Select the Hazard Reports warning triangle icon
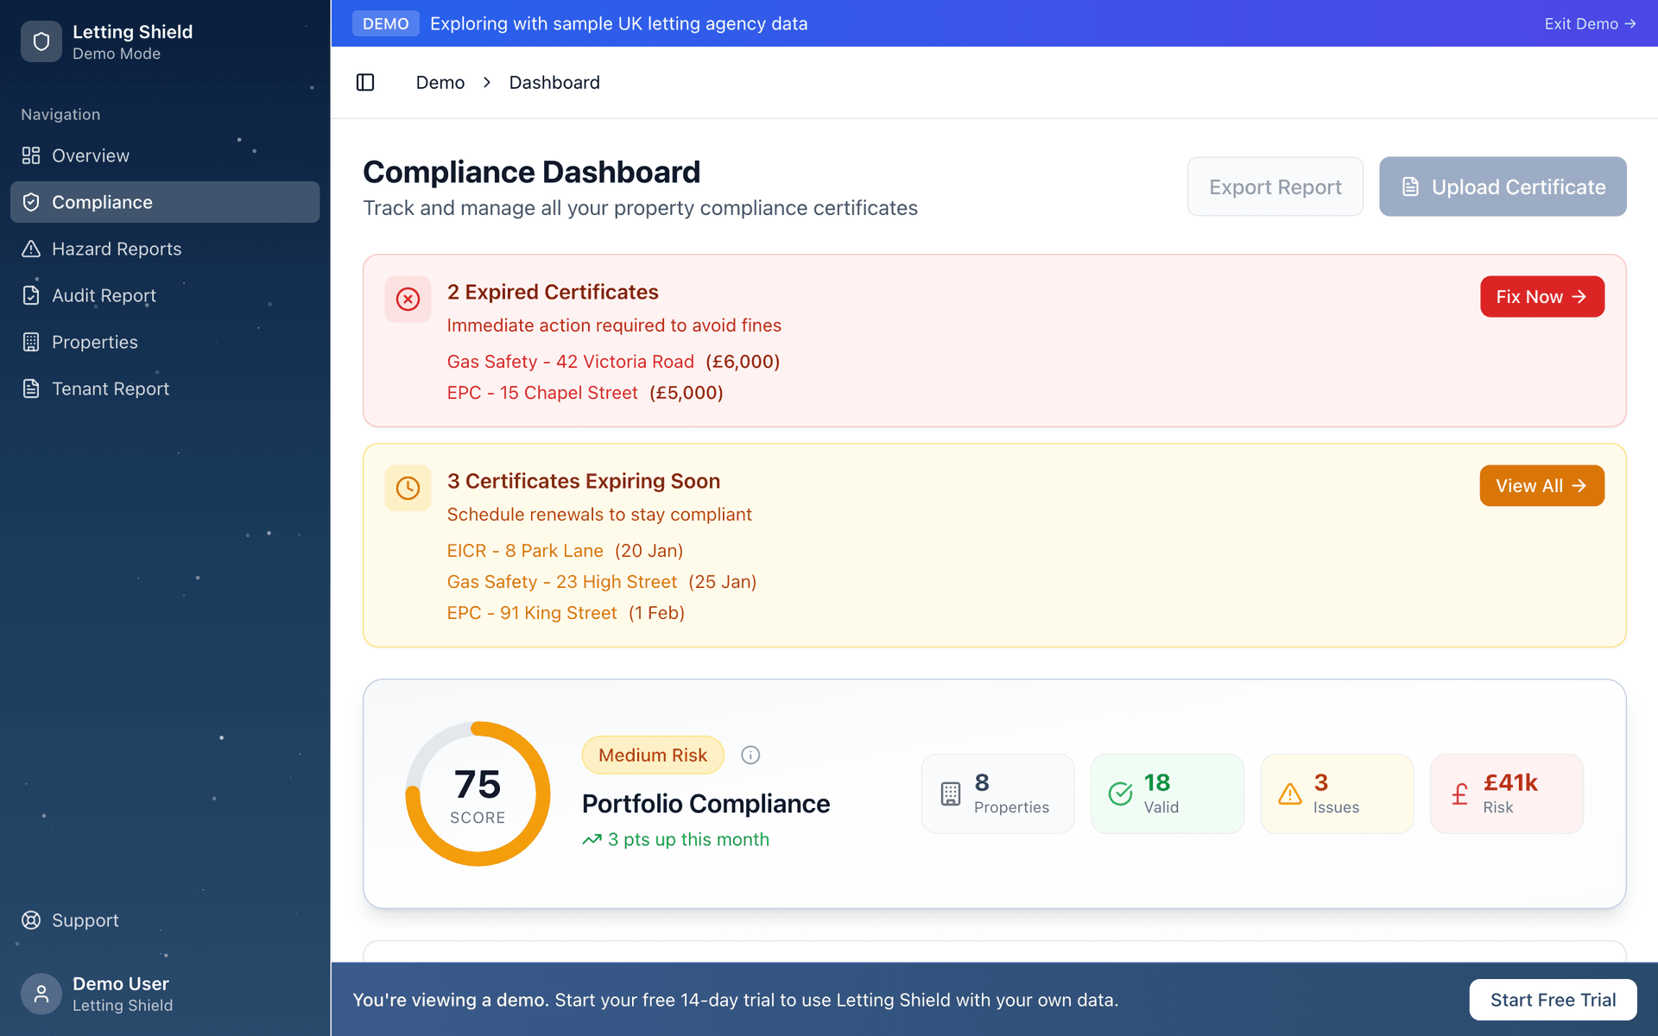This screenshot has height=1036, width=1658. pyautogui.click(x=31, y=248)
